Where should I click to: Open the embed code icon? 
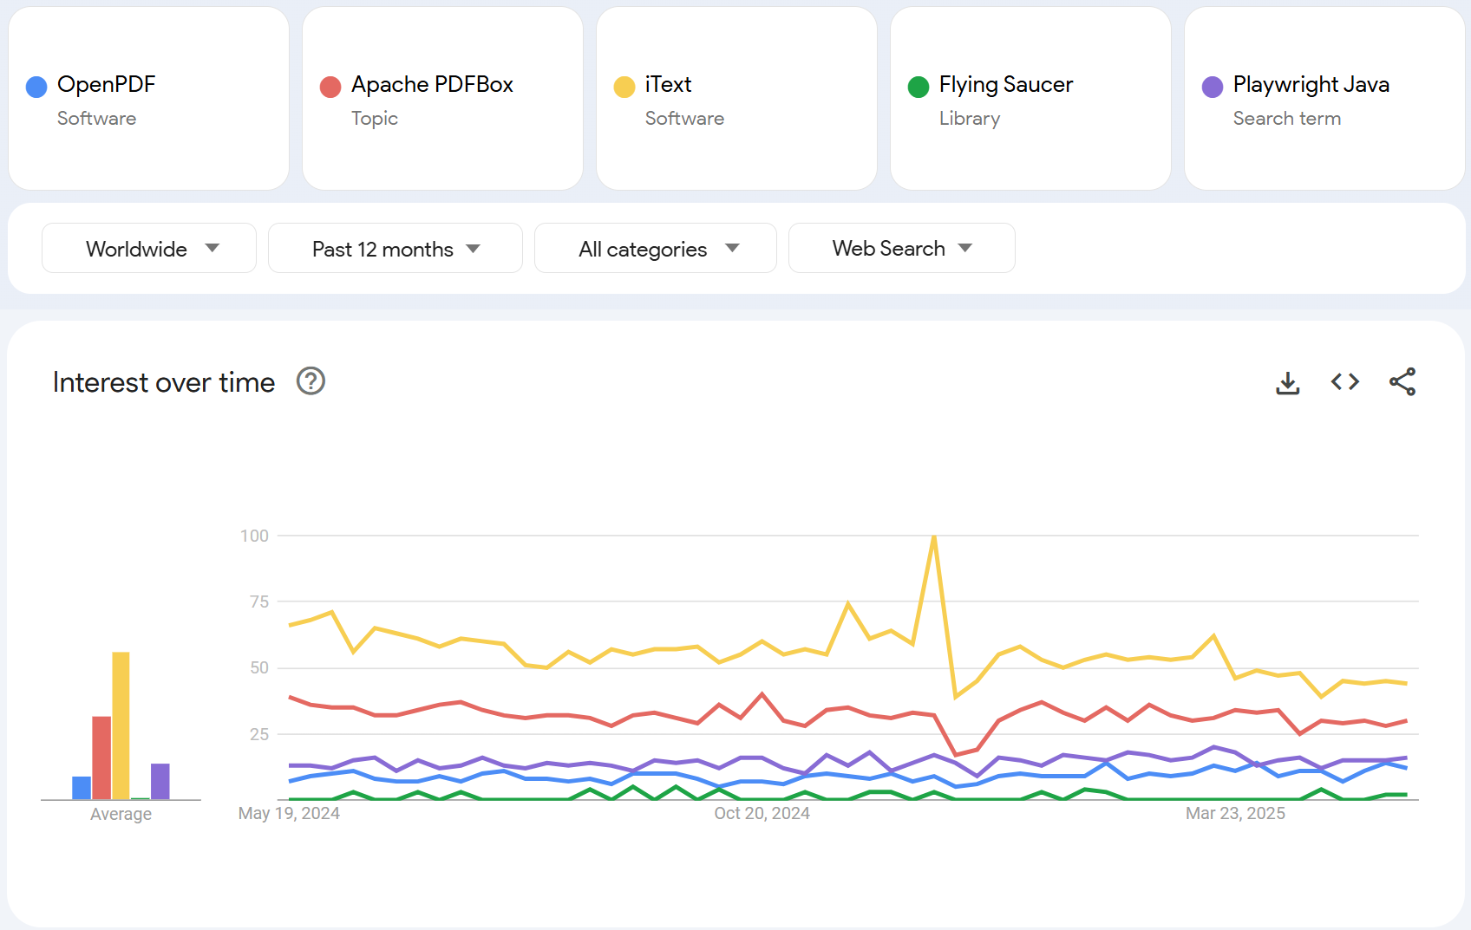1345,381
